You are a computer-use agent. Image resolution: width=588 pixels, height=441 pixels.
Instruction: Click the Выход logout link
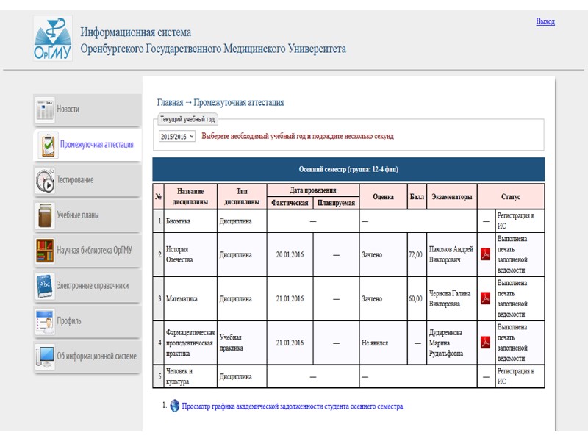pyautogui.click(x=545, y=21)
